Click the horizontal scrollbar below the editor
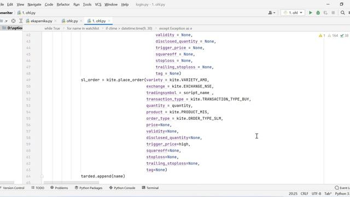 [x=72, y=182]
